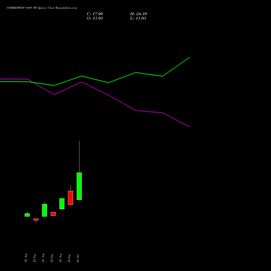The width and height of the screenshot is (271, 271).
Task: Click the purple indicator line
Action: click(108, 95)
